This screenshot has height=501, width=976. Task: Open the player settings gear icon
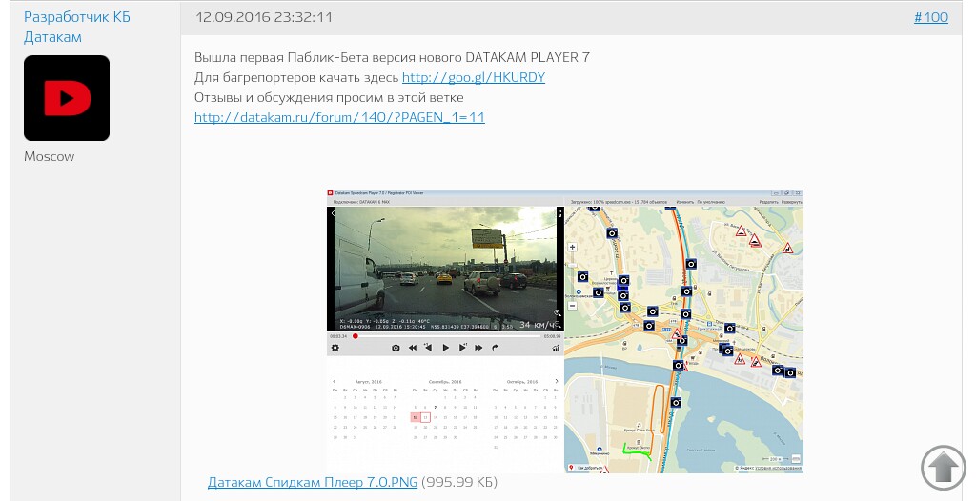(335, 348)
